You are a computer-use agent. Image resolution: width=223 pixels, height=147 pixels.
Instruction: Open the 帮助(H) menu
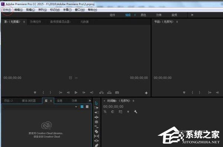[93, 10]
